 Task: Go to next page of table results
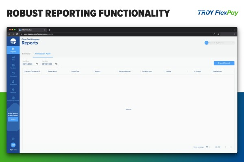[231, 147]
